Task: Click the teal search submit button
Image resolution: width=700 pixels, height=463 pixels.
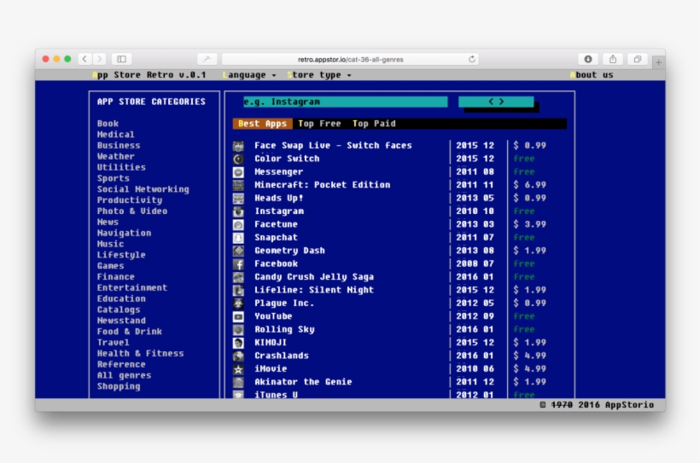Action: (496, 101)
